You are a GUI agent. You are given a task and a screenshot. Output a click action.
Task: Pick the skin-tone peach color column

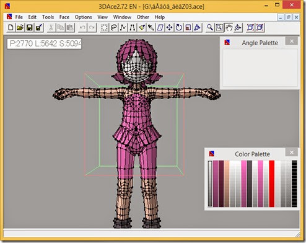(227, 183)
